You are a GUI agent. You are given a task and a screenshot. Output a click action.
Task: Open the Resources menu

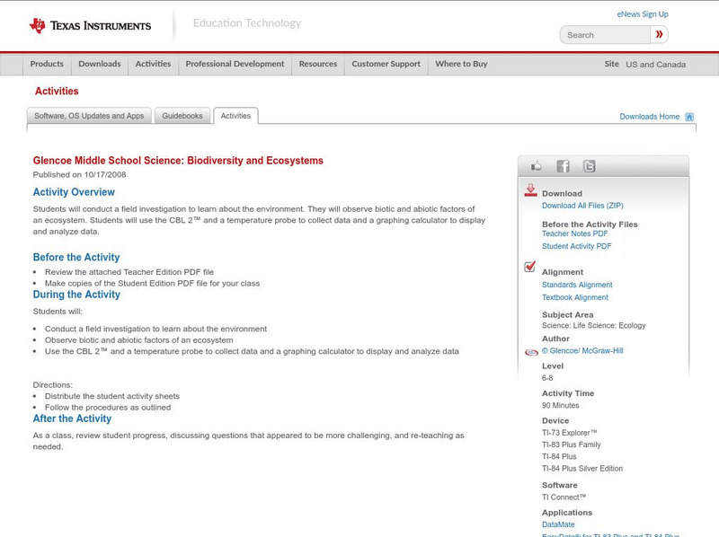[318, 64]
